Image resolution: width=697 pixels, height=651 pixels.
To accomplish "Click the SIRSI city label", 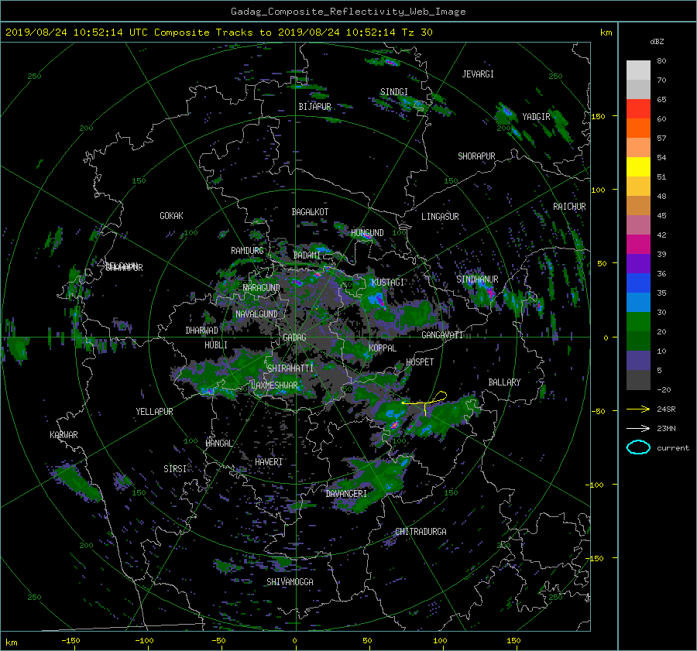I will click(x=175, y=469).
